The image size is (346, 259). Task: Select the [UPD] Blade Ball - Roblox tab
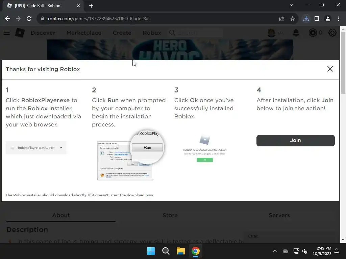[43, 6]
